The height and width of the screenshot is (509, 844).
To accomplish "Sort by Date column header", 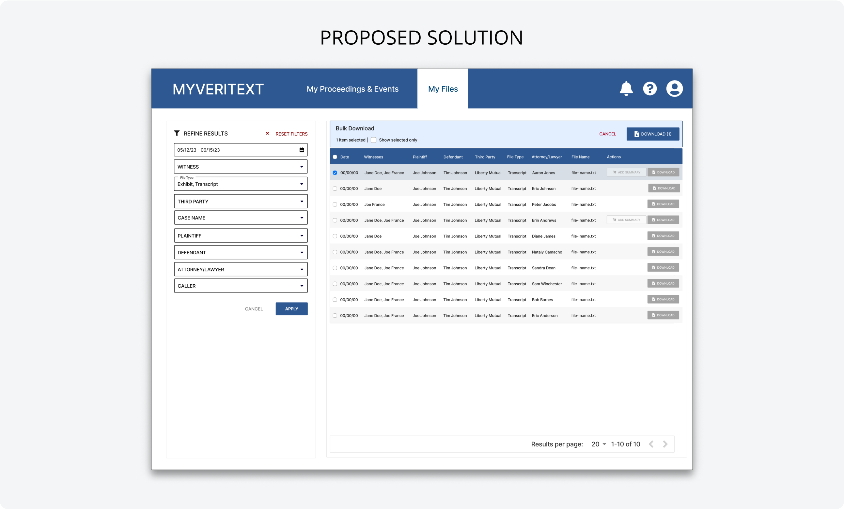I will click(345, 157).
